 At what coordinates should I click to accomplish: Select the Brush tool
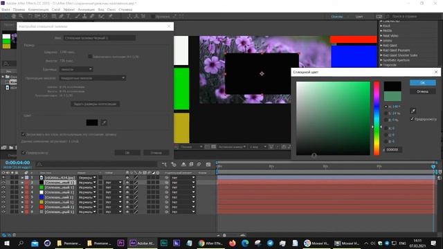77,17
